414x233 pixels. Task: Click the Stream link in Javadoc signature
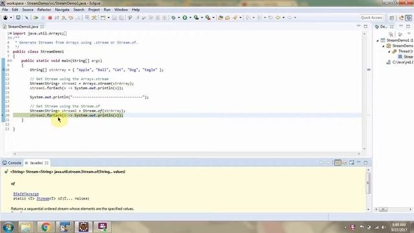pos(43,199)
